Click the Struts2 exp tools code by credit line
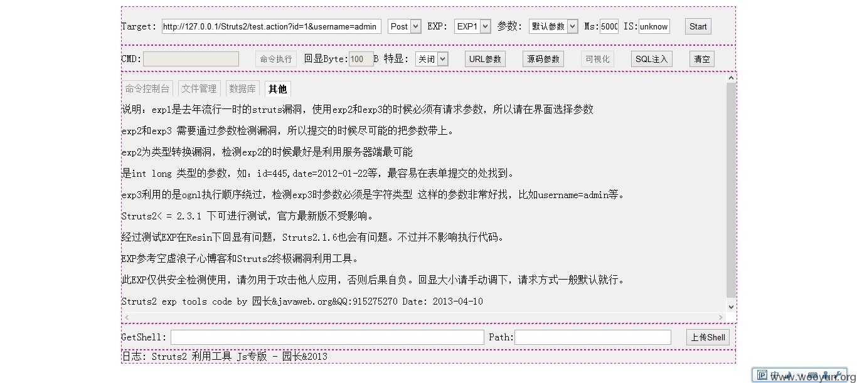 click(x=302, y=302)
